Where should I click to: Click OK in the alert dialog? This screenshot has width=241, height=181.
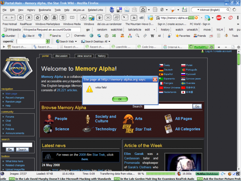[x=120, y=99]
